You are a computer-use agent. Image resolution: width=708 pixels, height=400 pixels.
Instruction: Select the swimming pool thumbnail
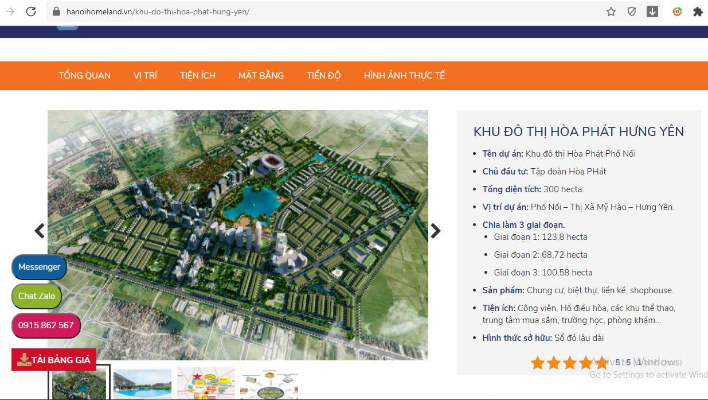[x=142, y=383]
